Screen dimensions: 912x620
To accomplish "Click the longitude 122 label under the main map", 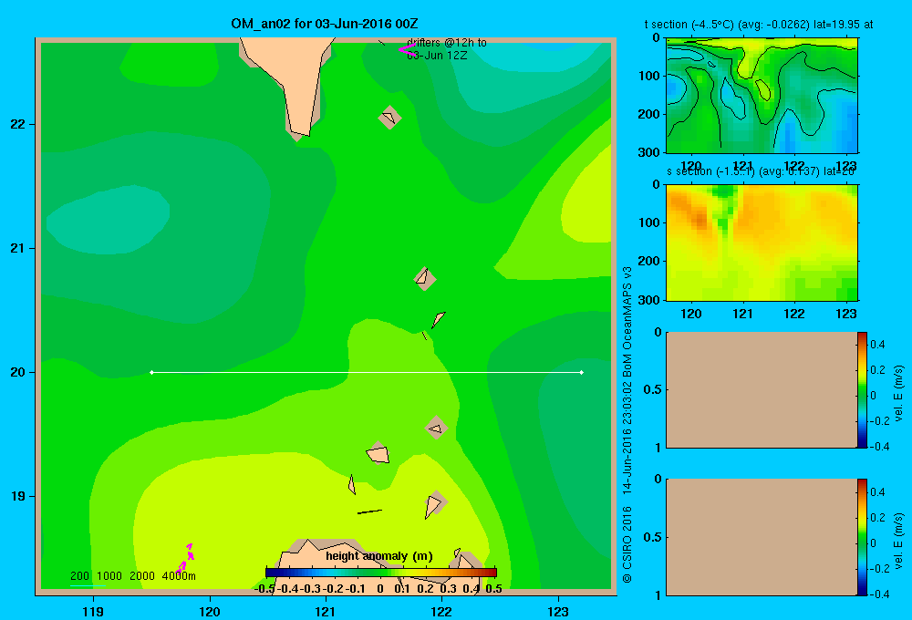I will 442,611.
